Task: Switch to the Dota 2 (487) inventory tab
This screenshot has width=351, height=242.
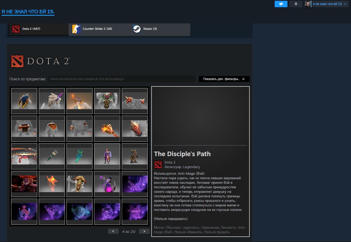Action: (x=39, y=29)
